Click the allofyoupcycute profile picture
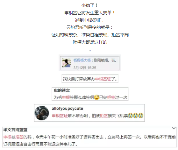This screenshot has width=178, height=150. pos(42,113)
